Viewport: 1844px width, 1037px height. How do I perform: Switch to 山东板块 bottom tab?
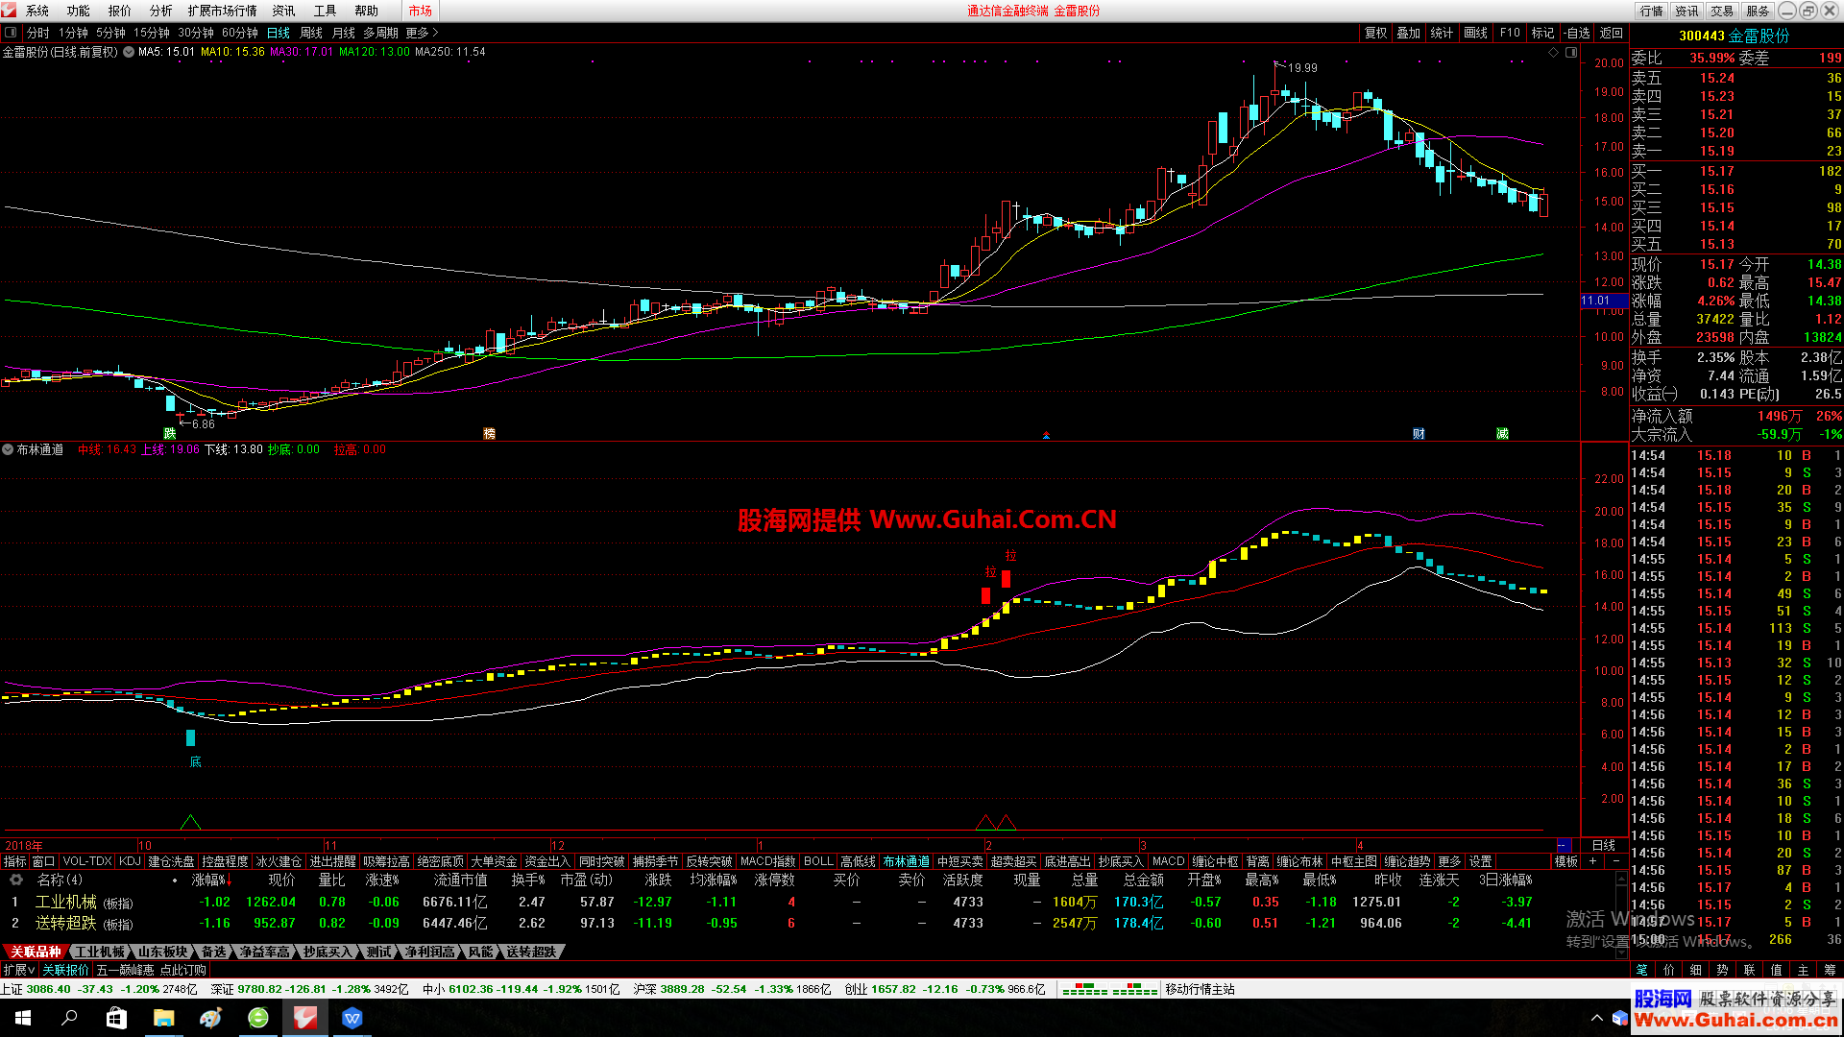[162, 952]
